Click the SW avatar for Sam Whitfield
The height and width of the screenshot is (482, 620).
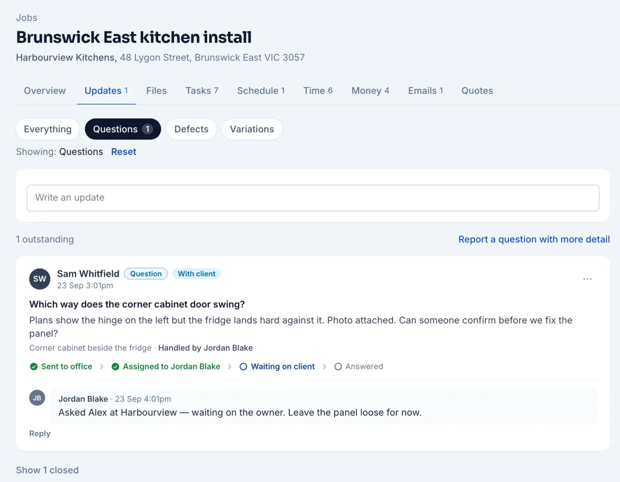pyautogui.click(x=40, y=279)
